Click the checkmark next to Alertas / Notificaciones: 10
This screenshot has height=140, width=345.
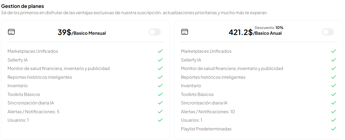tap(334, 112)
